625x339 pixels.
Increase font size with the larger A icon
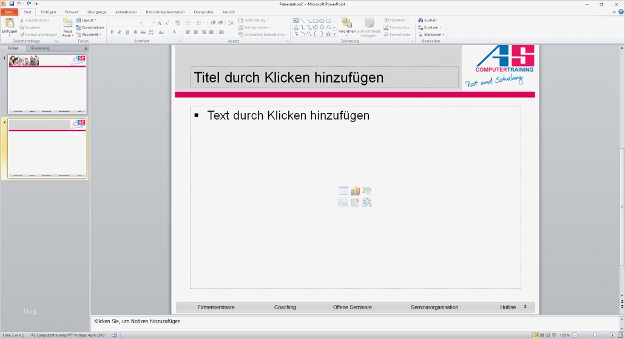[160, 22]
